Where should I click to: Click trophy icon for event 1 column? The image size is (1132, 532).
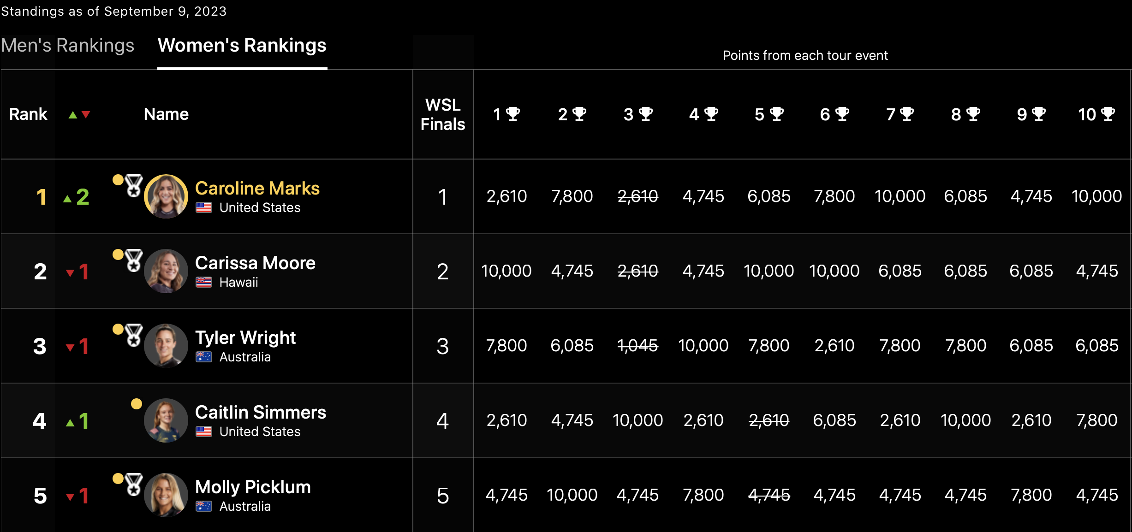pyautogui.click(x=513, y=114)
